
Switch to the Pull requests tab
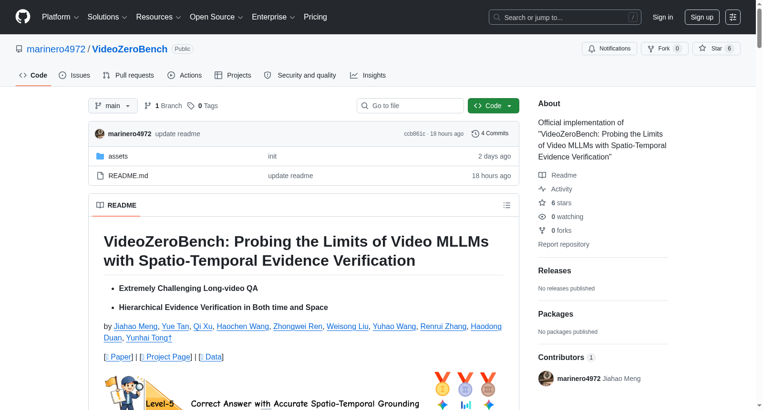[128, 75]
